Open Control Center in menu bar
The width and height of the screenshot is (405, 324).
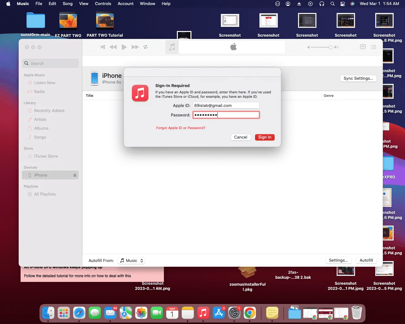pos(343,4)
